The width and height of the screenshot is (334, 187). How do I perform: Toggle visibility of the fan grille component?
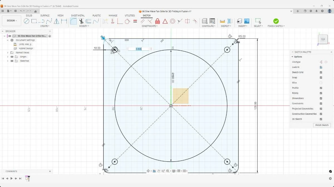pos(9,36)
